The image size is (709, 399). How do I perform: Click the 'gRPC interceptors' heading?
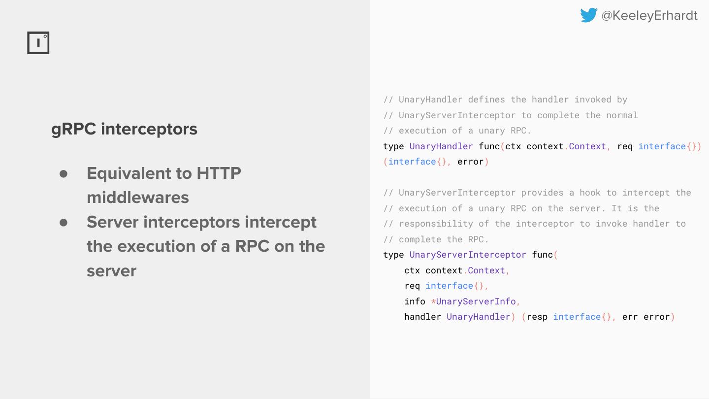point(124,129)
